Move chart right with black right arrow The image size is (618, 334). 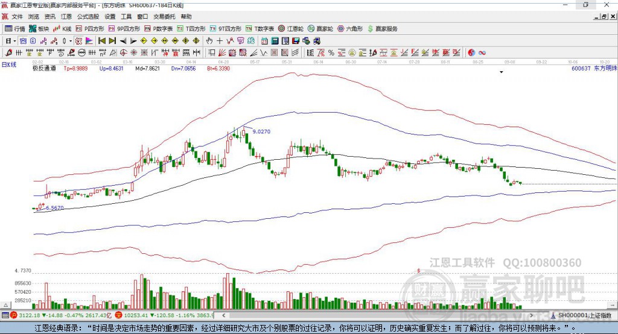point(133,41)
